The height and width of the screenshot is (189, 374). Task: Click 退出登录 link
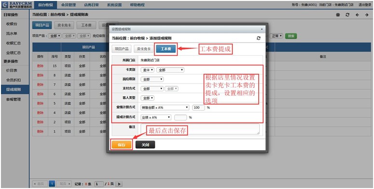click(x=365, y=5)
